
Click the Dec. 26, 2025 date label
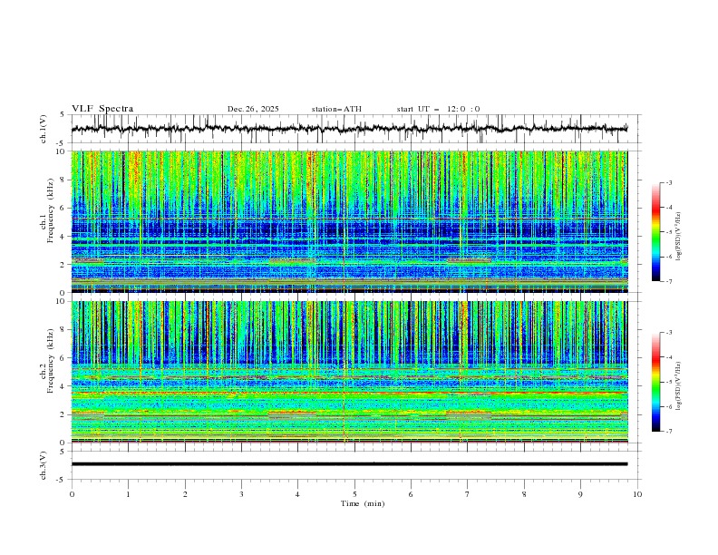253,109
